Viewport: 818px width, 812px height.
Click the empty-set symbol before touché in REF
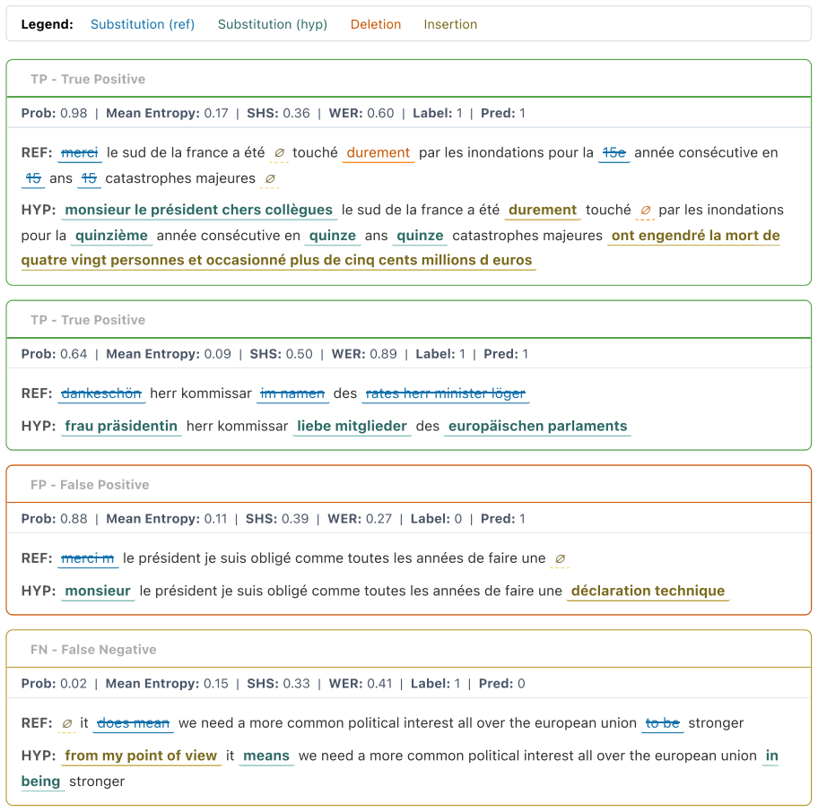point(279,152)
